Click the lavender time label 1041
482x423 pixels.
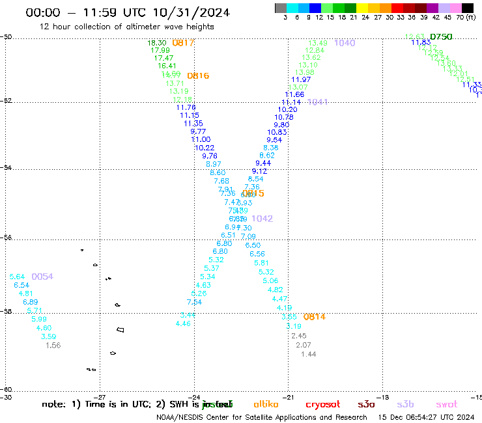tap(317, 102)
